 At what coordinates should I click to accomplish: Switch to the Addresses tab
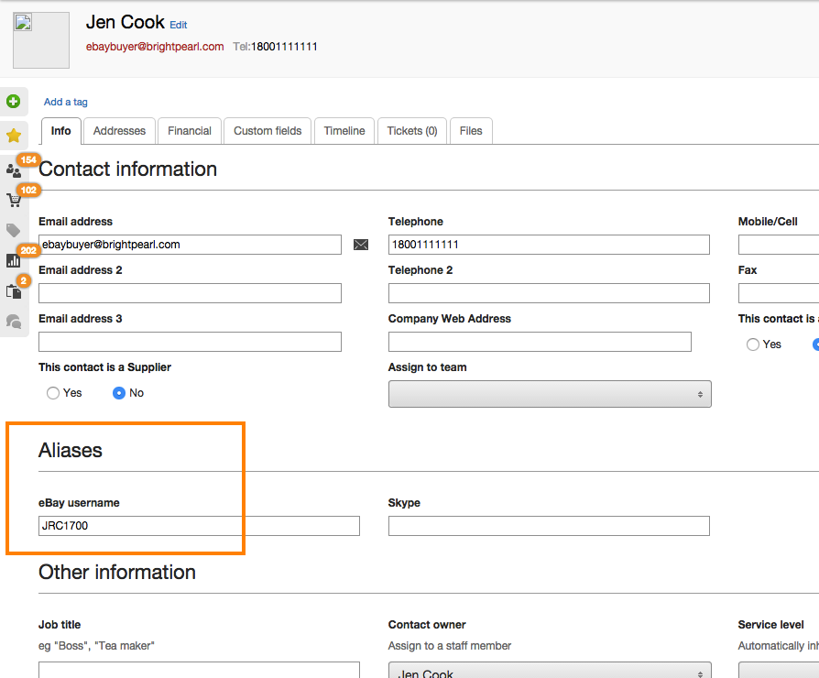coord(119,131)
